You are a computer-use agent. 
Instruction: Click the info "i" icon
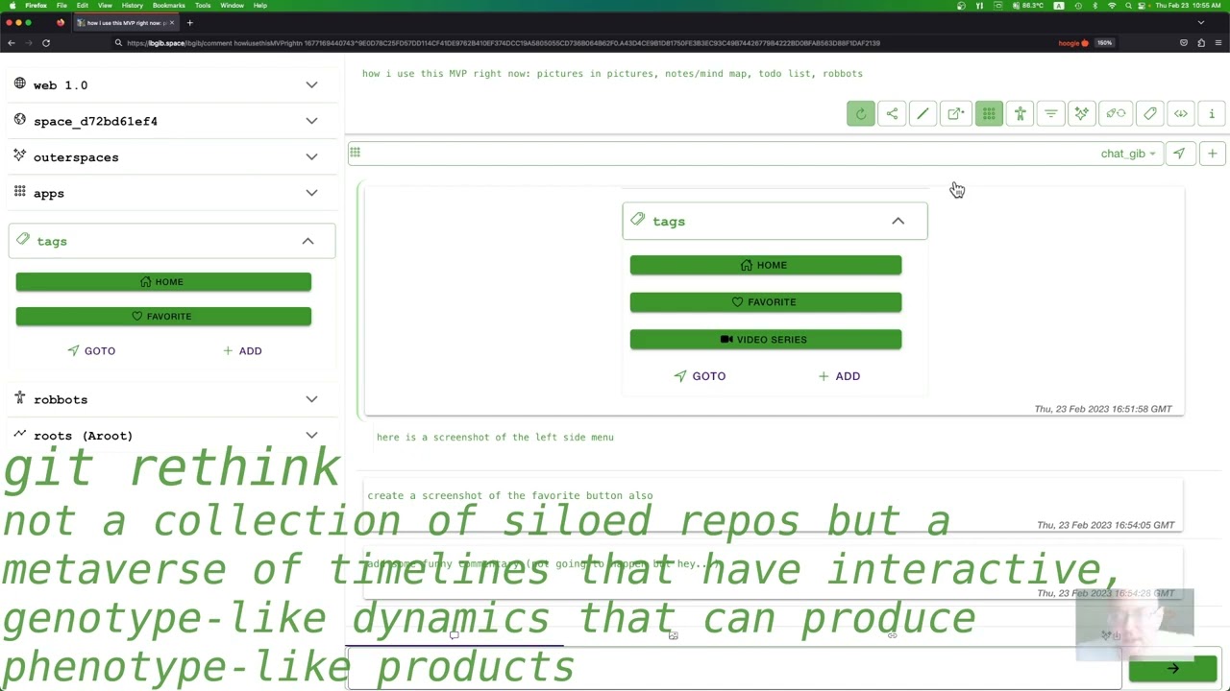1212,114
